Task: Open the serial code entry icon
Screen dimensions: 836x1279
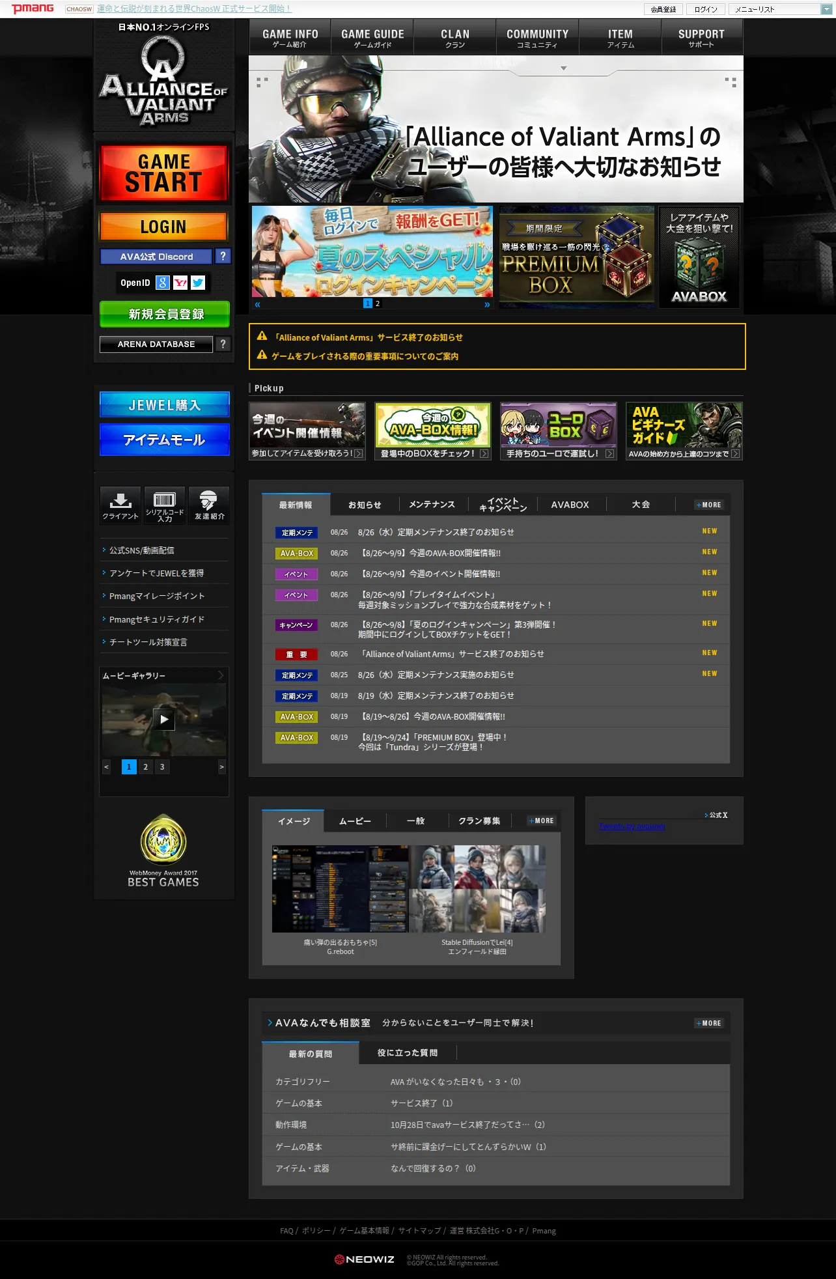Action: [x=165, y=505]
